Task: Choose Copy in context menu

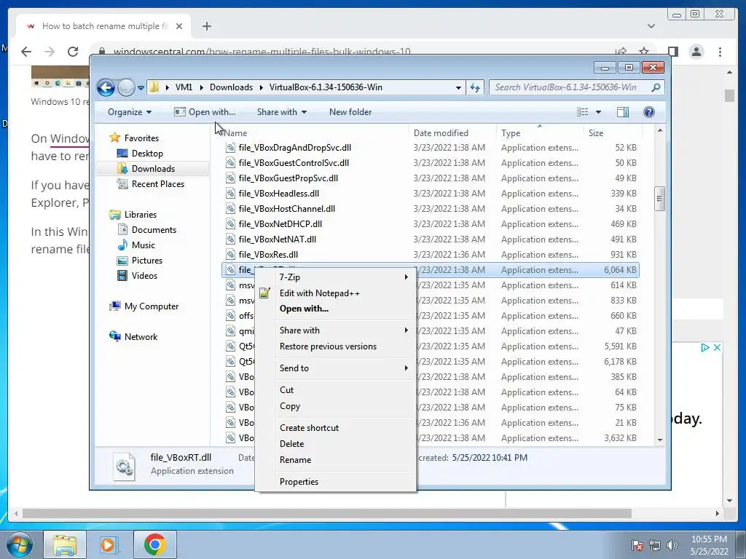Action: (x=336, y=406)
